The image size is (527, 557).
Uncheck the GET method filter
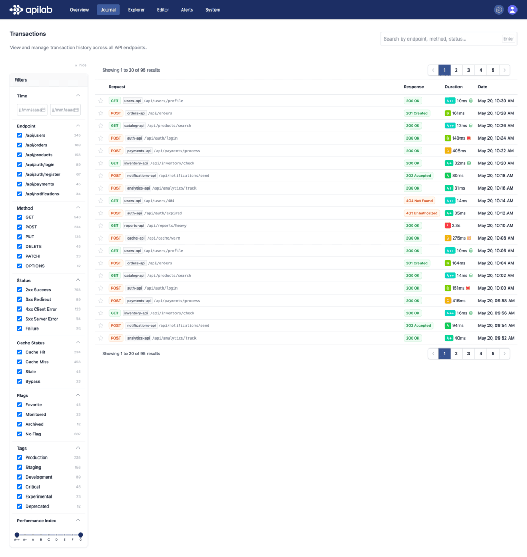(20, 217)
